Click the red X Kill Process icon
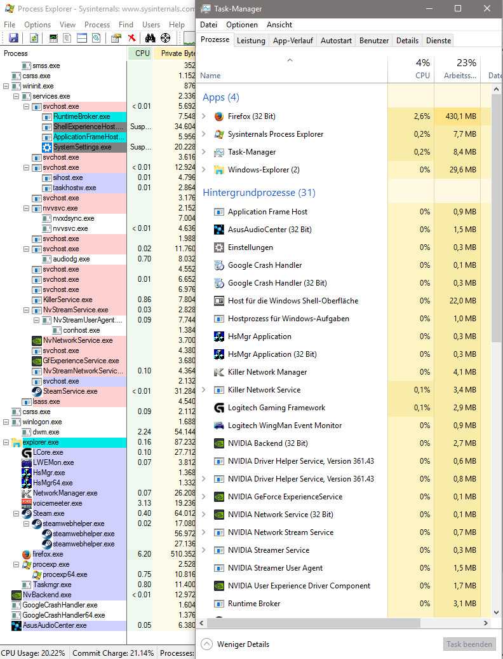 (131, 38)
